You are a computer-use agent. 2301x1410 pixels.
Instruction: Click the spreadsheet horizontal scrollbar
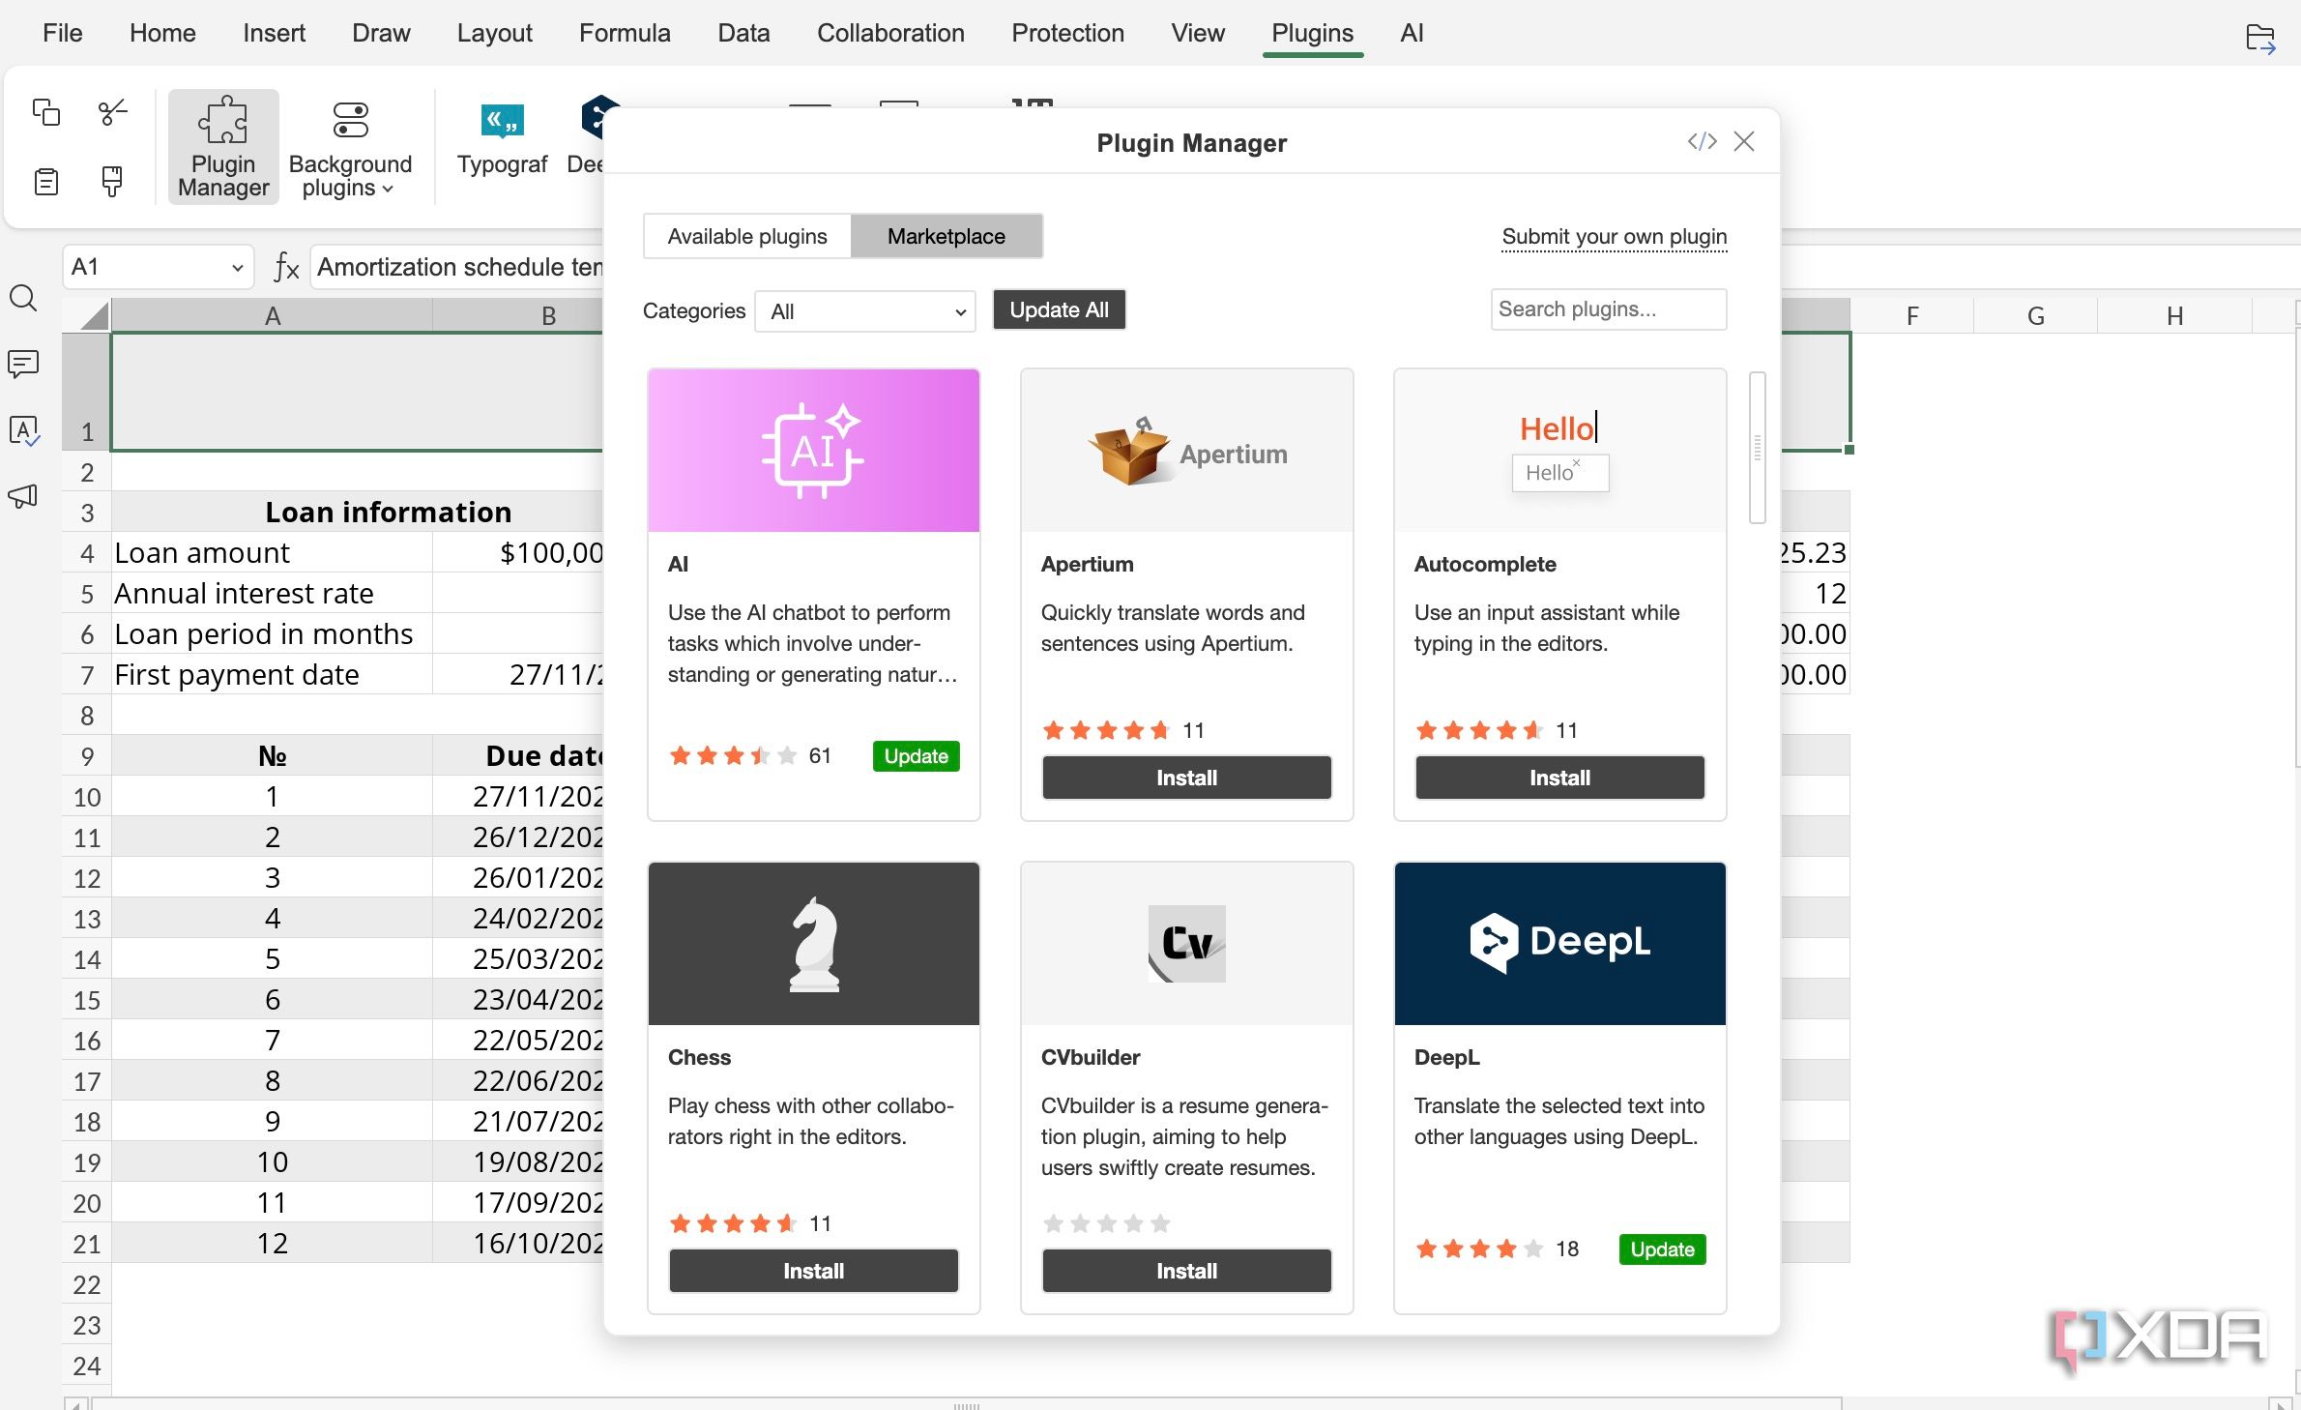[x=967, y=1403]
